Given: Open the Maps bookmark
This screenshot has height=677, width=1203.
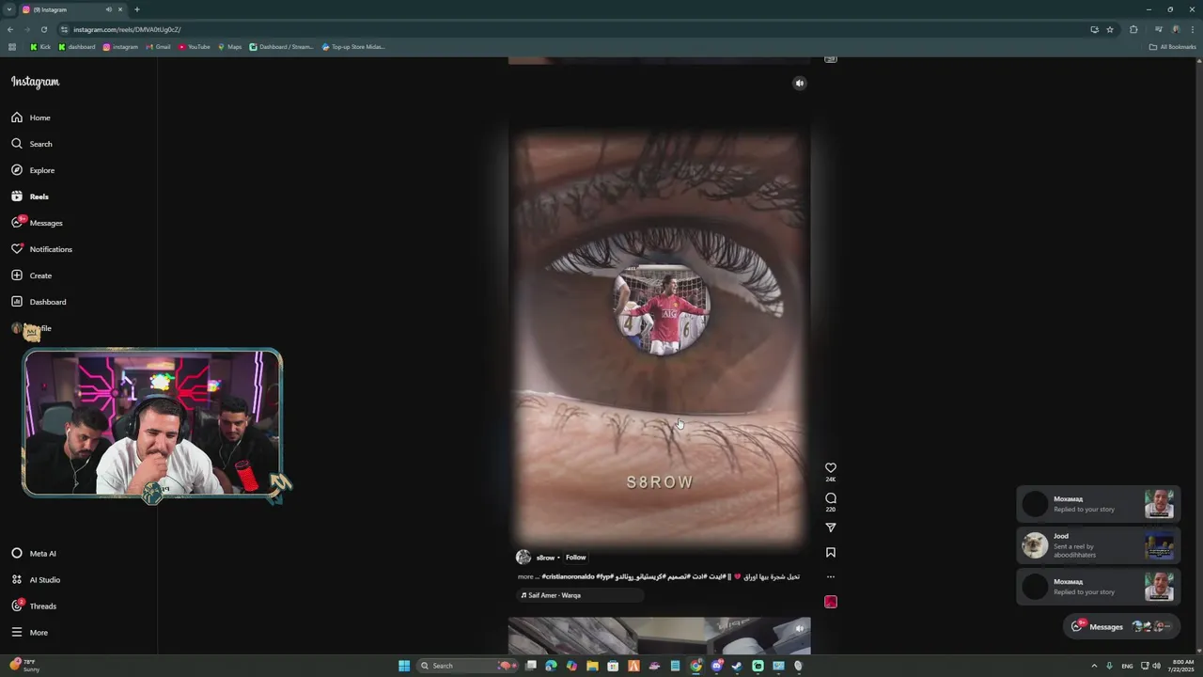Looking at the screenshot, I should 229,47.
